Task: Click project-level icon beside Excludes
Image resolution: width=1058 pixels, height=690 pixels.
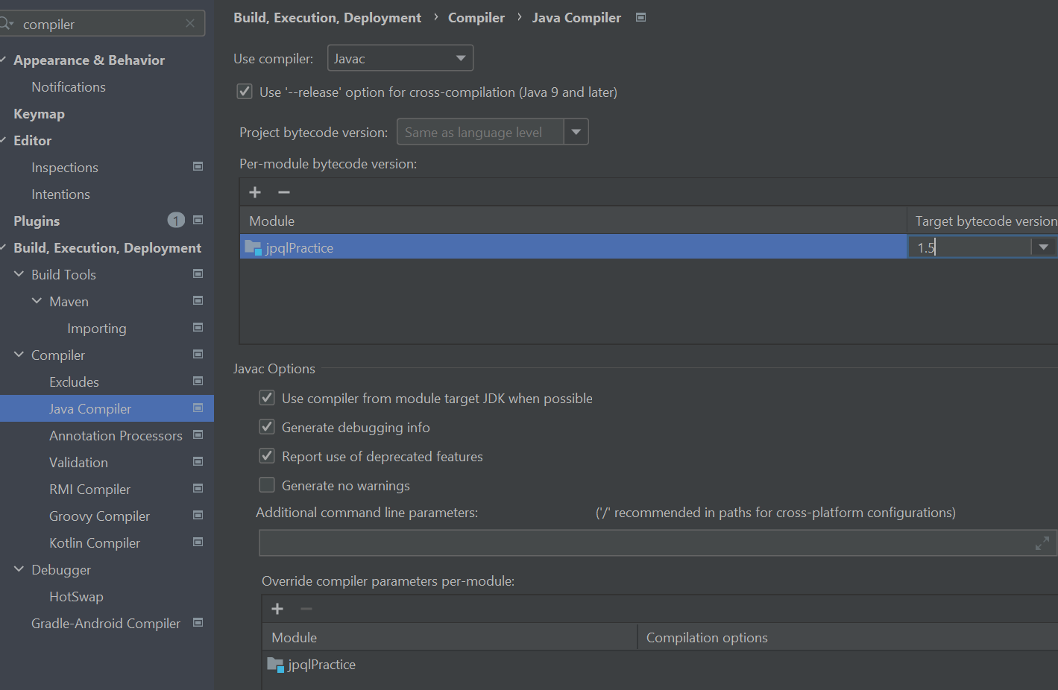Action: tap(198, 382)
